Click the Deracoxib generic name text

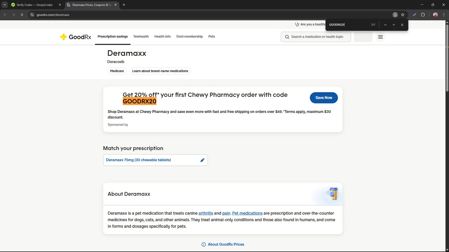(116, 62)
